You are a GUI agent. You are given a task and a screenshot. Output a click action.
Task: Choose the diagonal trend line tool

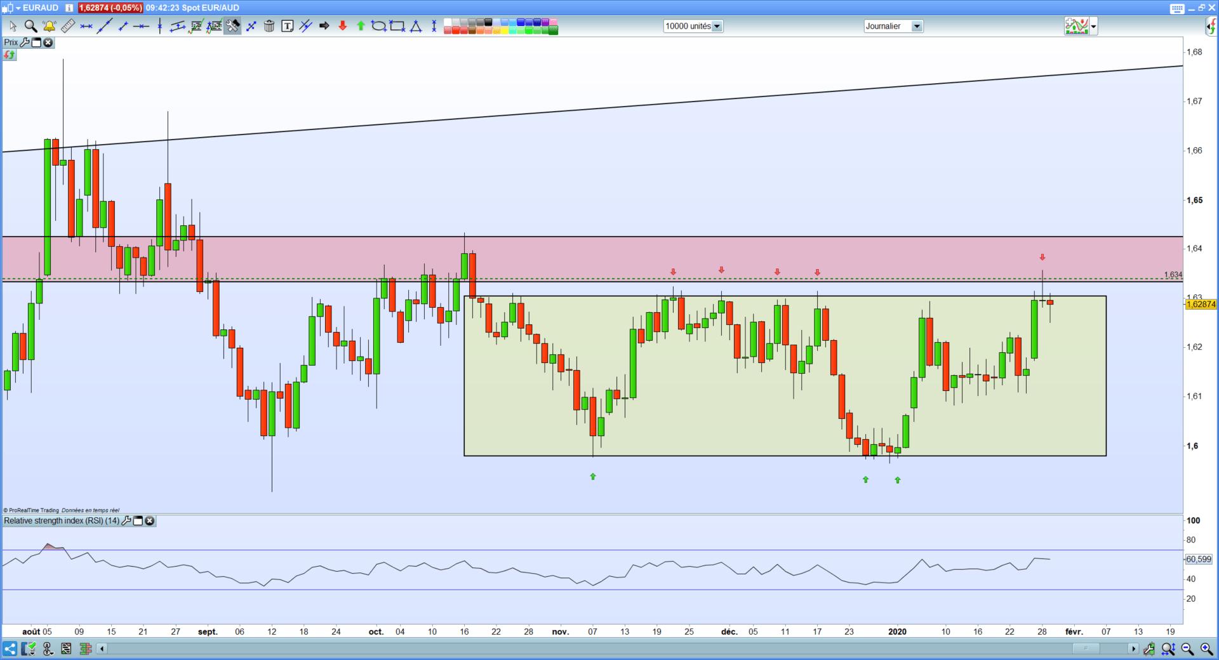105,26
